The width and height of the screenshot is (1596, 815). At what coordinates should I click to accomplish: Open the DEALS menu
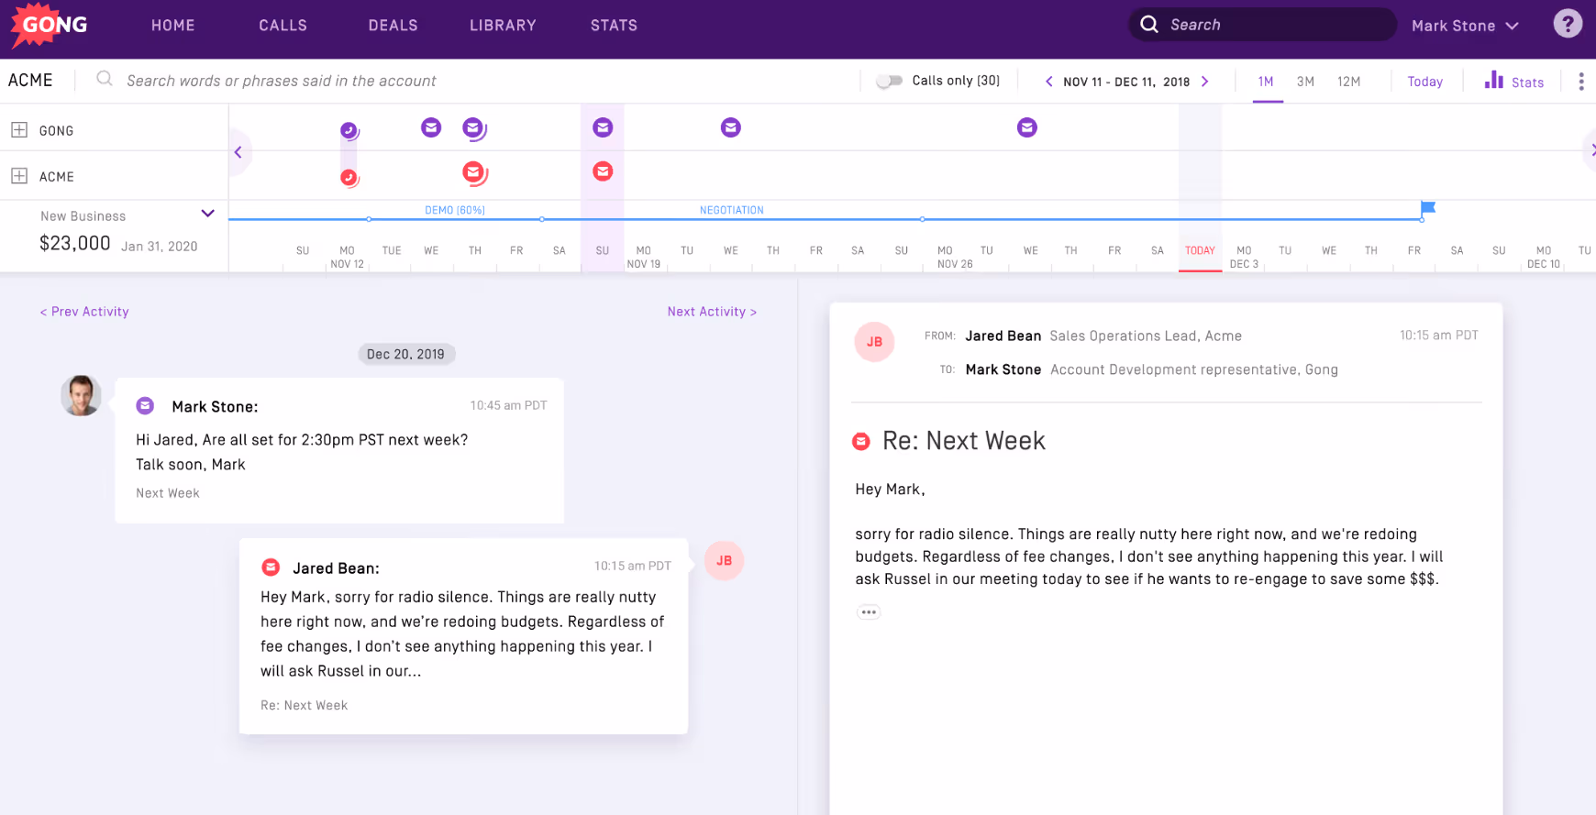(x=393, y=26)
